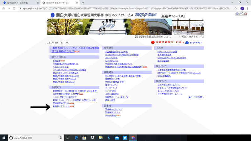The height and width of the screenshot is (141, 251).
Task: Open 無線LAN接続手順 (Android) link
Action: [x=64, y=79]
